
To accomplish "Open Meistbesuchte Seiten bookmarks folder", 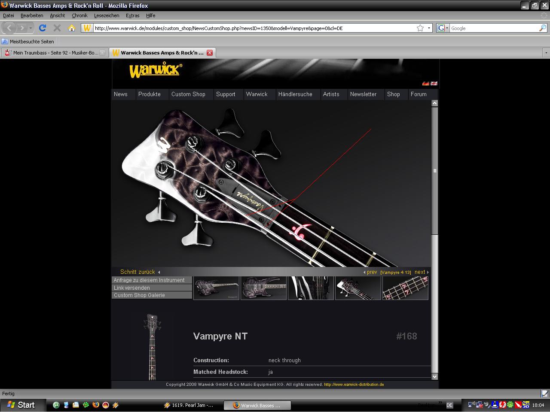I will [28, 42].
